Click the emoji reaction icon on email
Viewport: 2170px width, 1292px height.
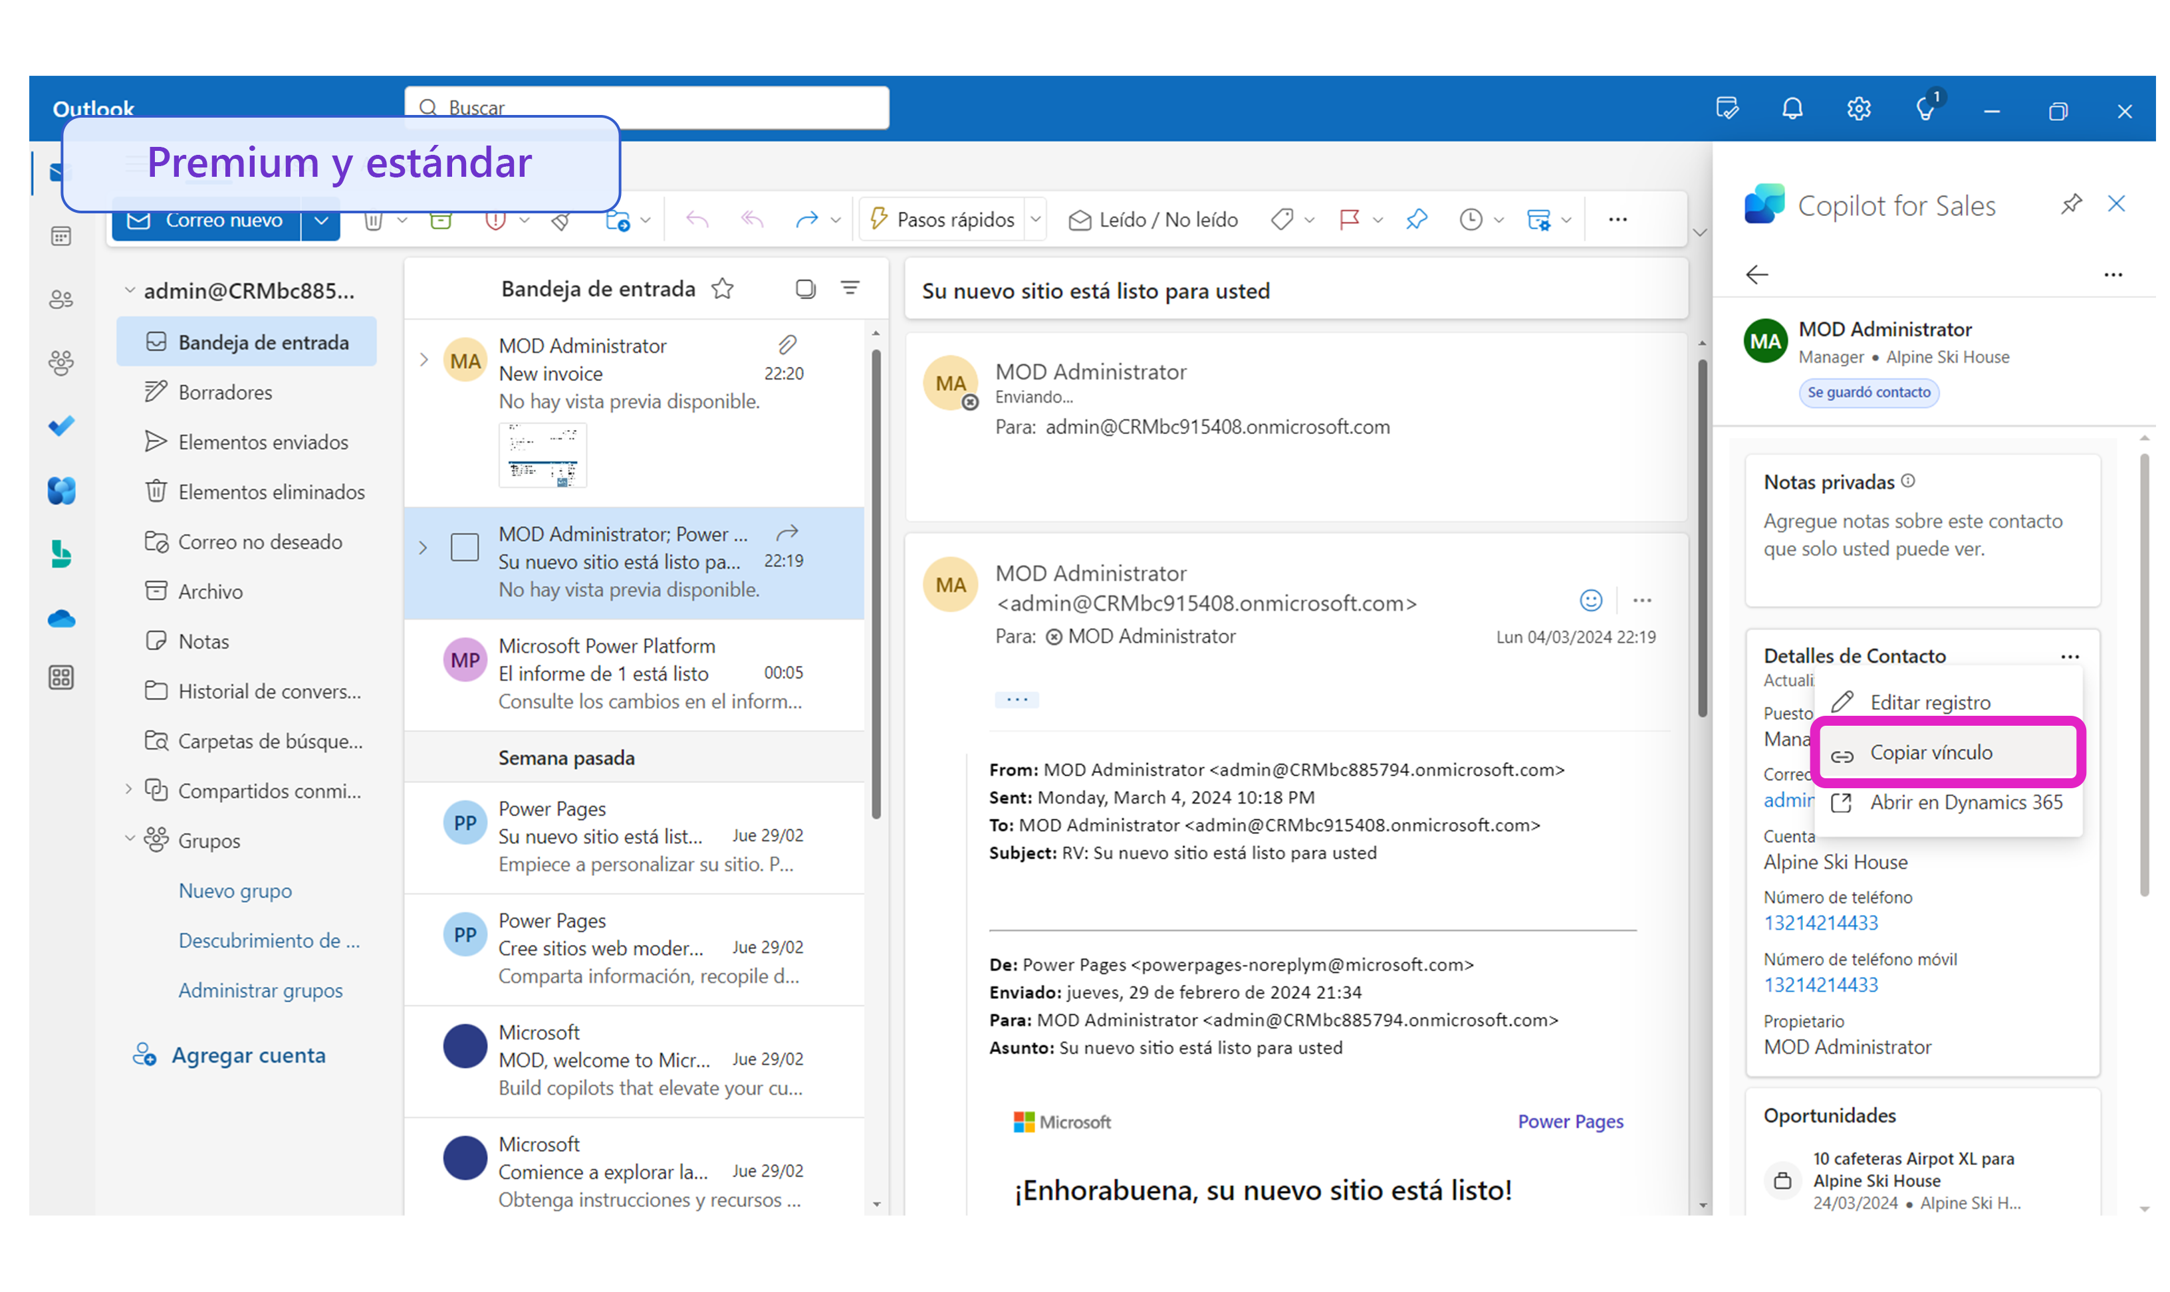(1590, 600)
